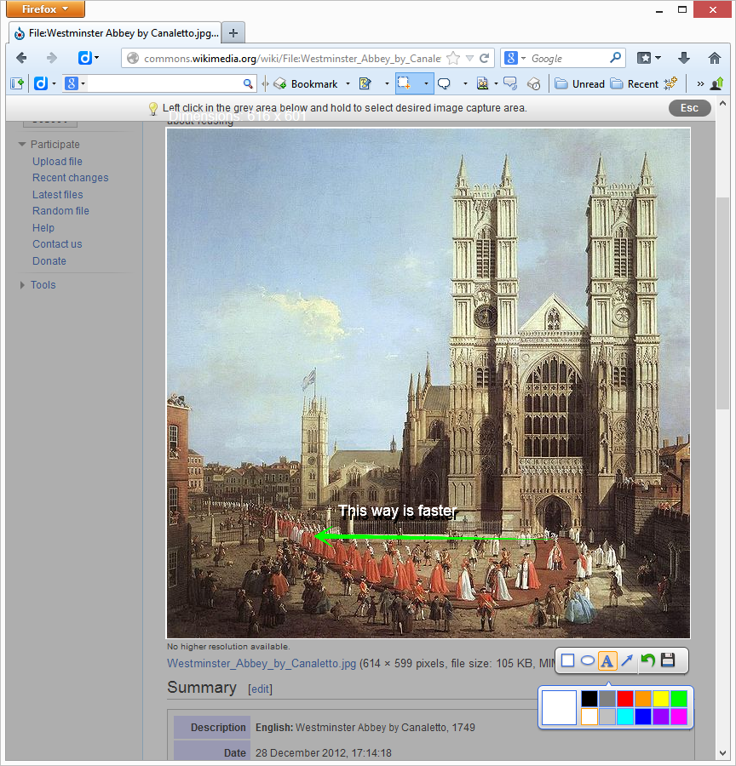Screen dimensions: 736x766
Task: Open the Upload file link
Action: [x=57, y=161]
